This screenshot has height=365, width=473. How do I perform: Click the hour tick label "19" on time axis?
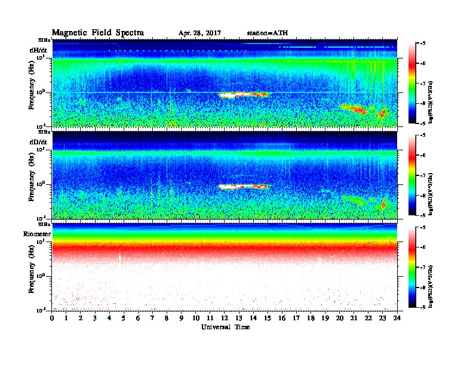[x=325, y=318]
